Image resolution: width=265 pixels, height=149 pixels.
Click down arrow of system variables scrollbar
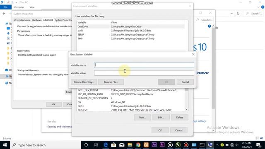pos(186,109)
